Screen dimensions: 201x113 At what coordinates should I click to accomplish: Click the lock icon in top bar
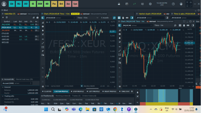tap(119, 4)
